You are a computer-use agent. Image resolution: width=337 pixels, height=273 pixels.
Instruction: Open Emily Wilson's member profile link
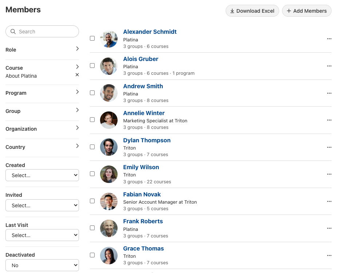(x=141, y=167)
